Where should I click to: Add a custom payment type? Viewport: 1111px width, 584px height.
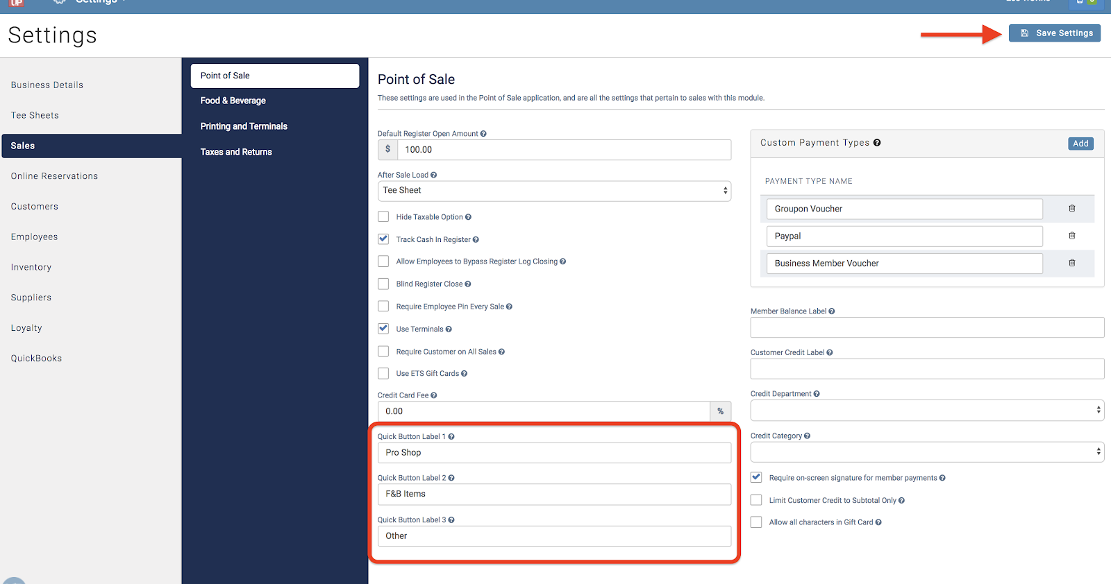[1080, 144]
